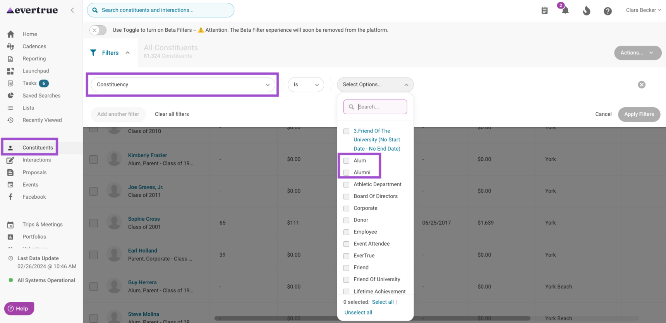Click the Apply Filters button
Screen dimensions: 666x323
(639, 114)
